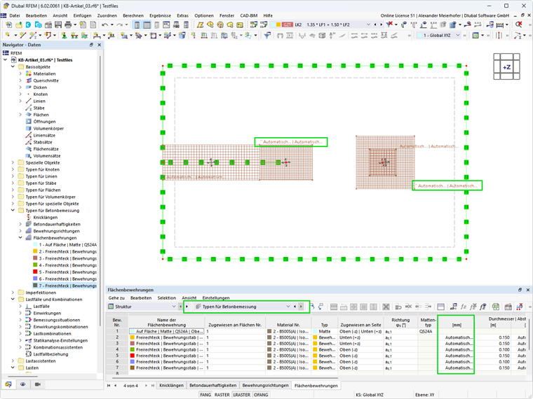
Task: Click the cancel results magnifier icon
Action: [x=518, y=24]
